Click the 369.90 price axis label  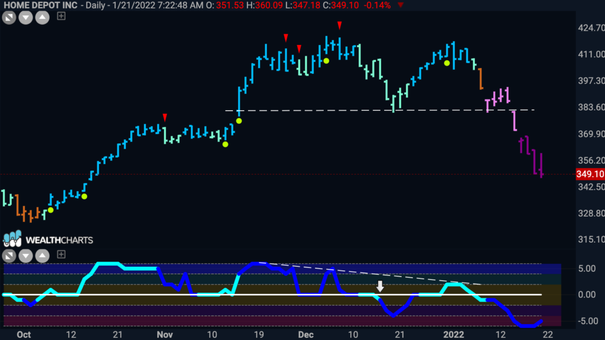[x=591, y=134]
